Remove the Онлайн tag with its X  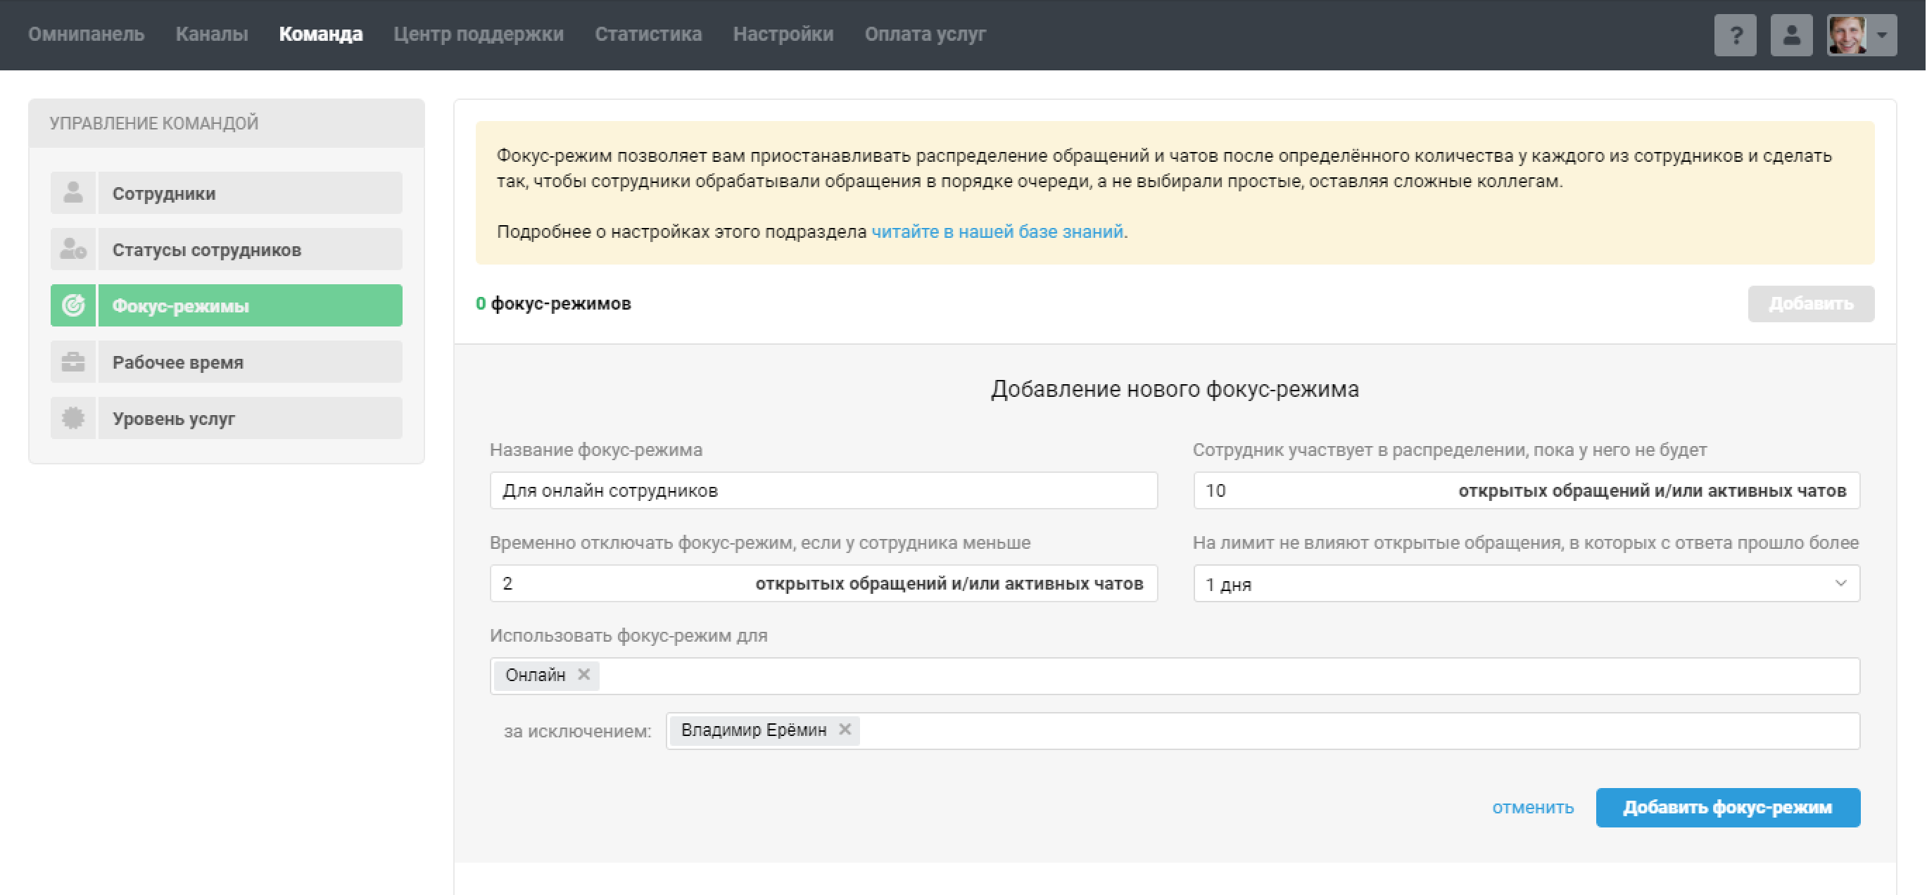point(584,675)
